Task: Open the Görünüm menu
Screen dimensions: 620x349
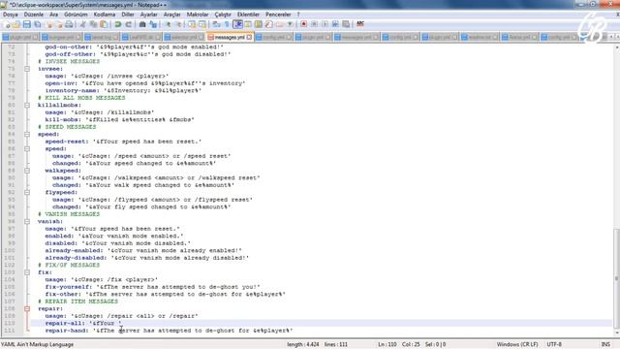Action: pos(76,15)
